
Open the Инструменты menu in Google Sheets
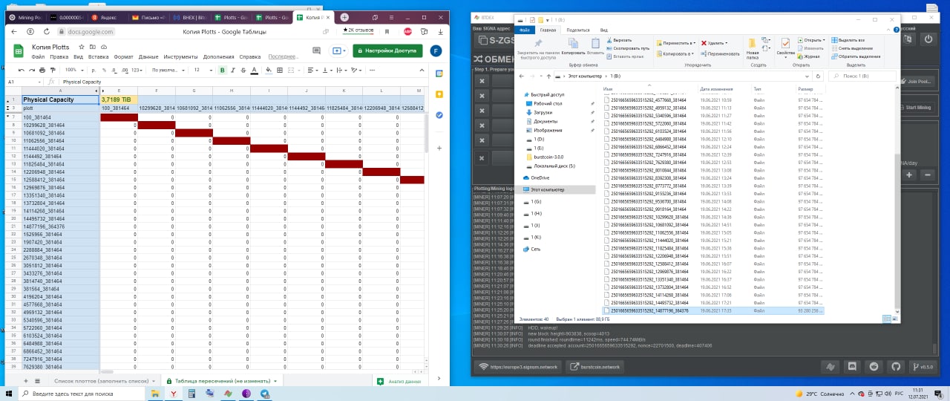click(181, 56)
